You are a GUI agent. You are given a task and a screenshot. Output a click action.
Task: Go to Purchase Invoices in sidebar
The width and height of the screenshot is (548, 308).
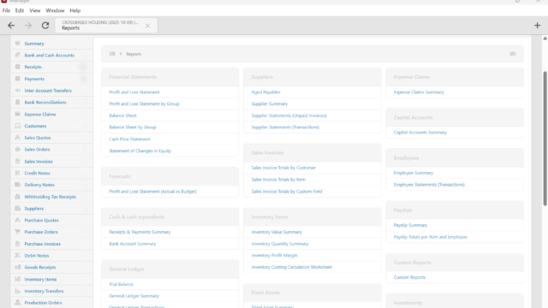[42, 244]
